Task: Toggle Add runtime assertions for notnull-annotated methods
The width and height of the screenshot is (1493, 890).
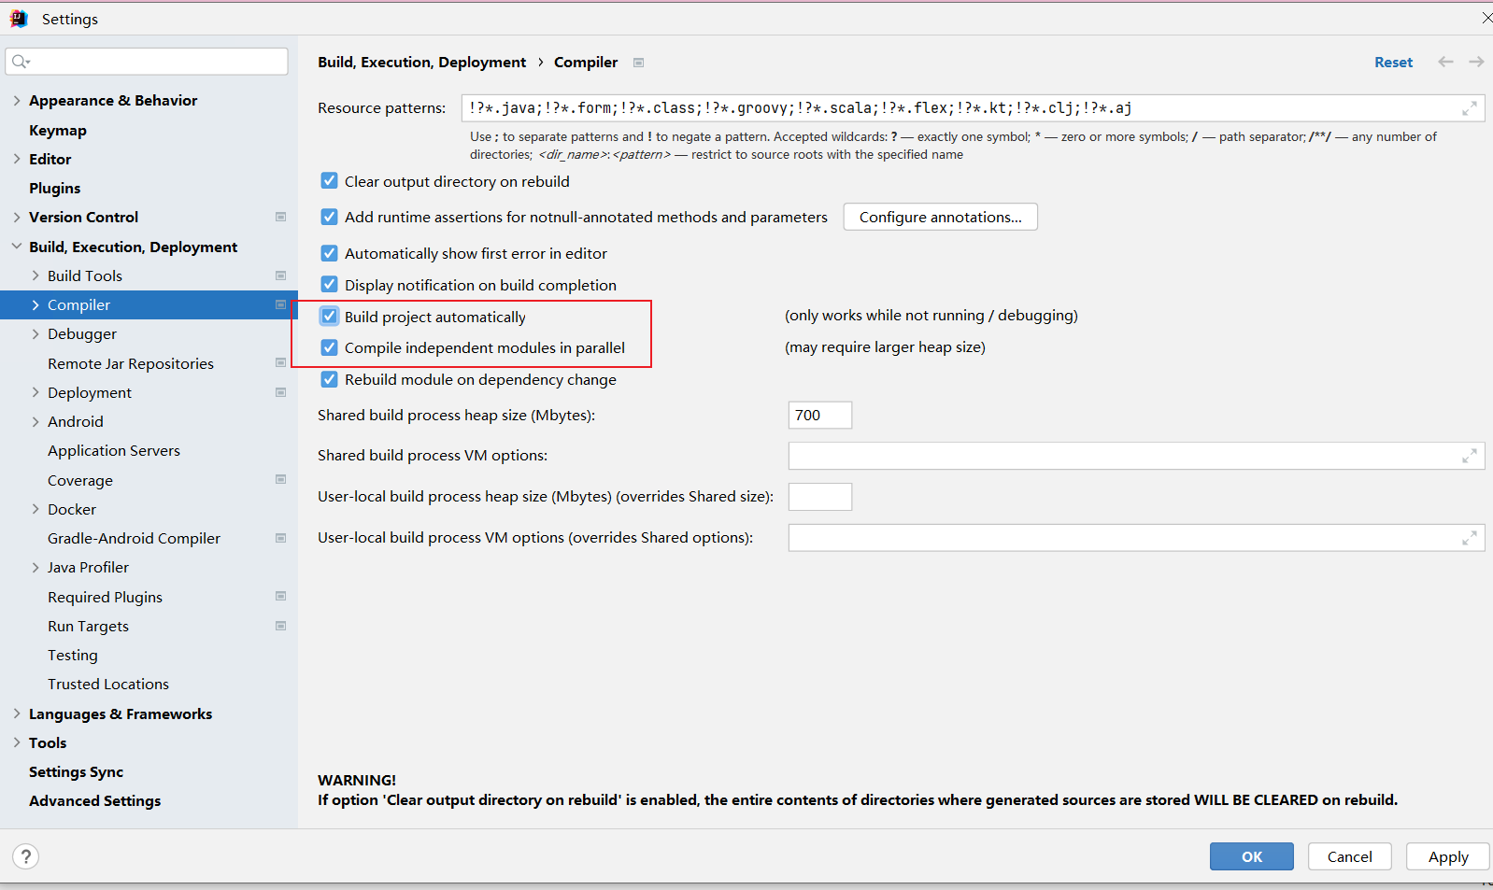Action: pos(329,217)
